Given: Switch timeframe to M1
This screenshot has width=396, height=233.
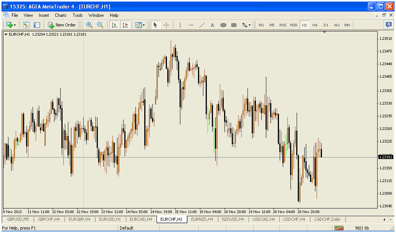Looking at the screenshot, I should [x=261, y=25].
